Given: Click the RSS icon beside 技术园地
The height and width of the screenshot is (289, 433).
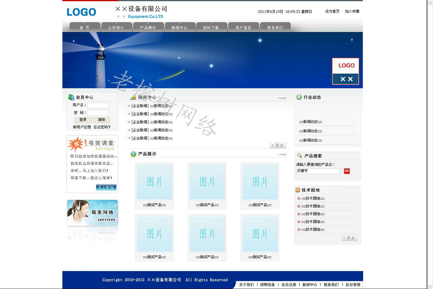Looking at the screenshot, I should pyautogui.click(x=298, y=190).
